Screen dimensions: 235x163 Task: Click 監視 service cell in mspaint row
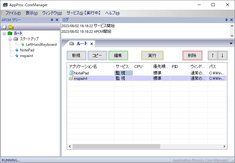point(123,78)
